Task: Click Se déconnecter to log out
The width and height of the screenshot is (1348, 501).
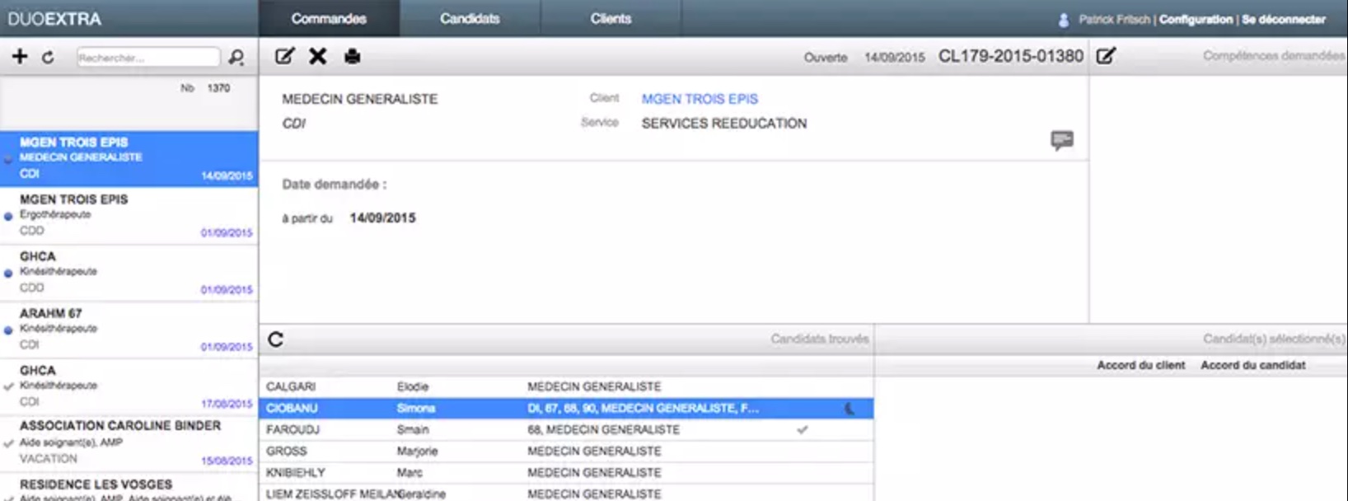Action: coord(1284,19)
